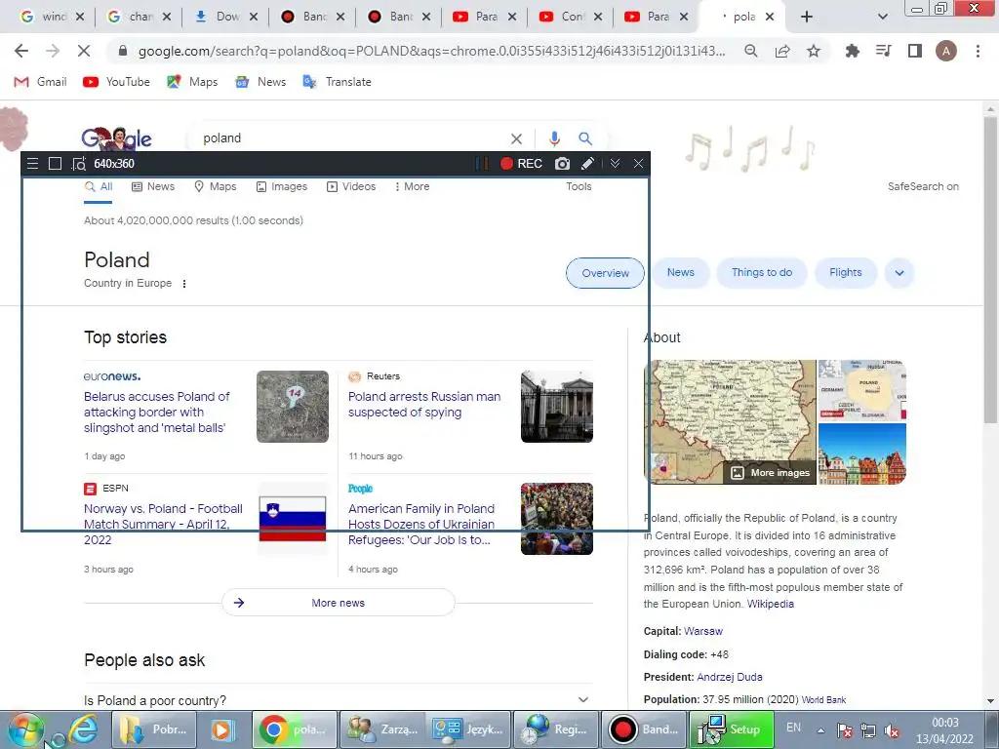Click the More news button
This screenshot has width=999, height=749.
[x=339, y=603]
